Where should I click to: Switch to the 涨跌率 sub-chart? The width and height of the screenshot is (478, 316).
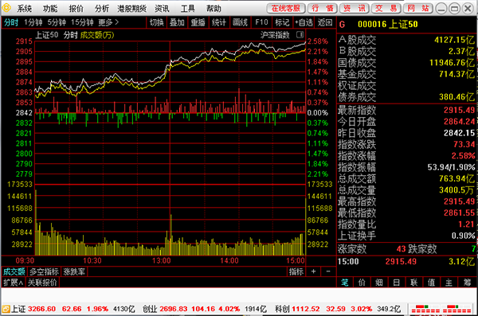pos(74,271)
